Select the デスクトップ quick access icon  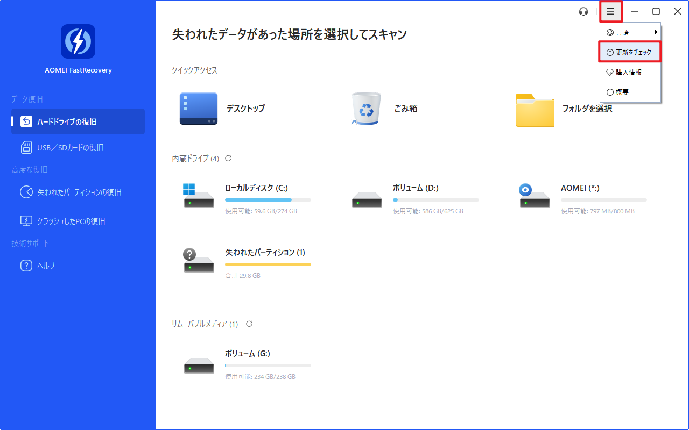tap(199, 109)
